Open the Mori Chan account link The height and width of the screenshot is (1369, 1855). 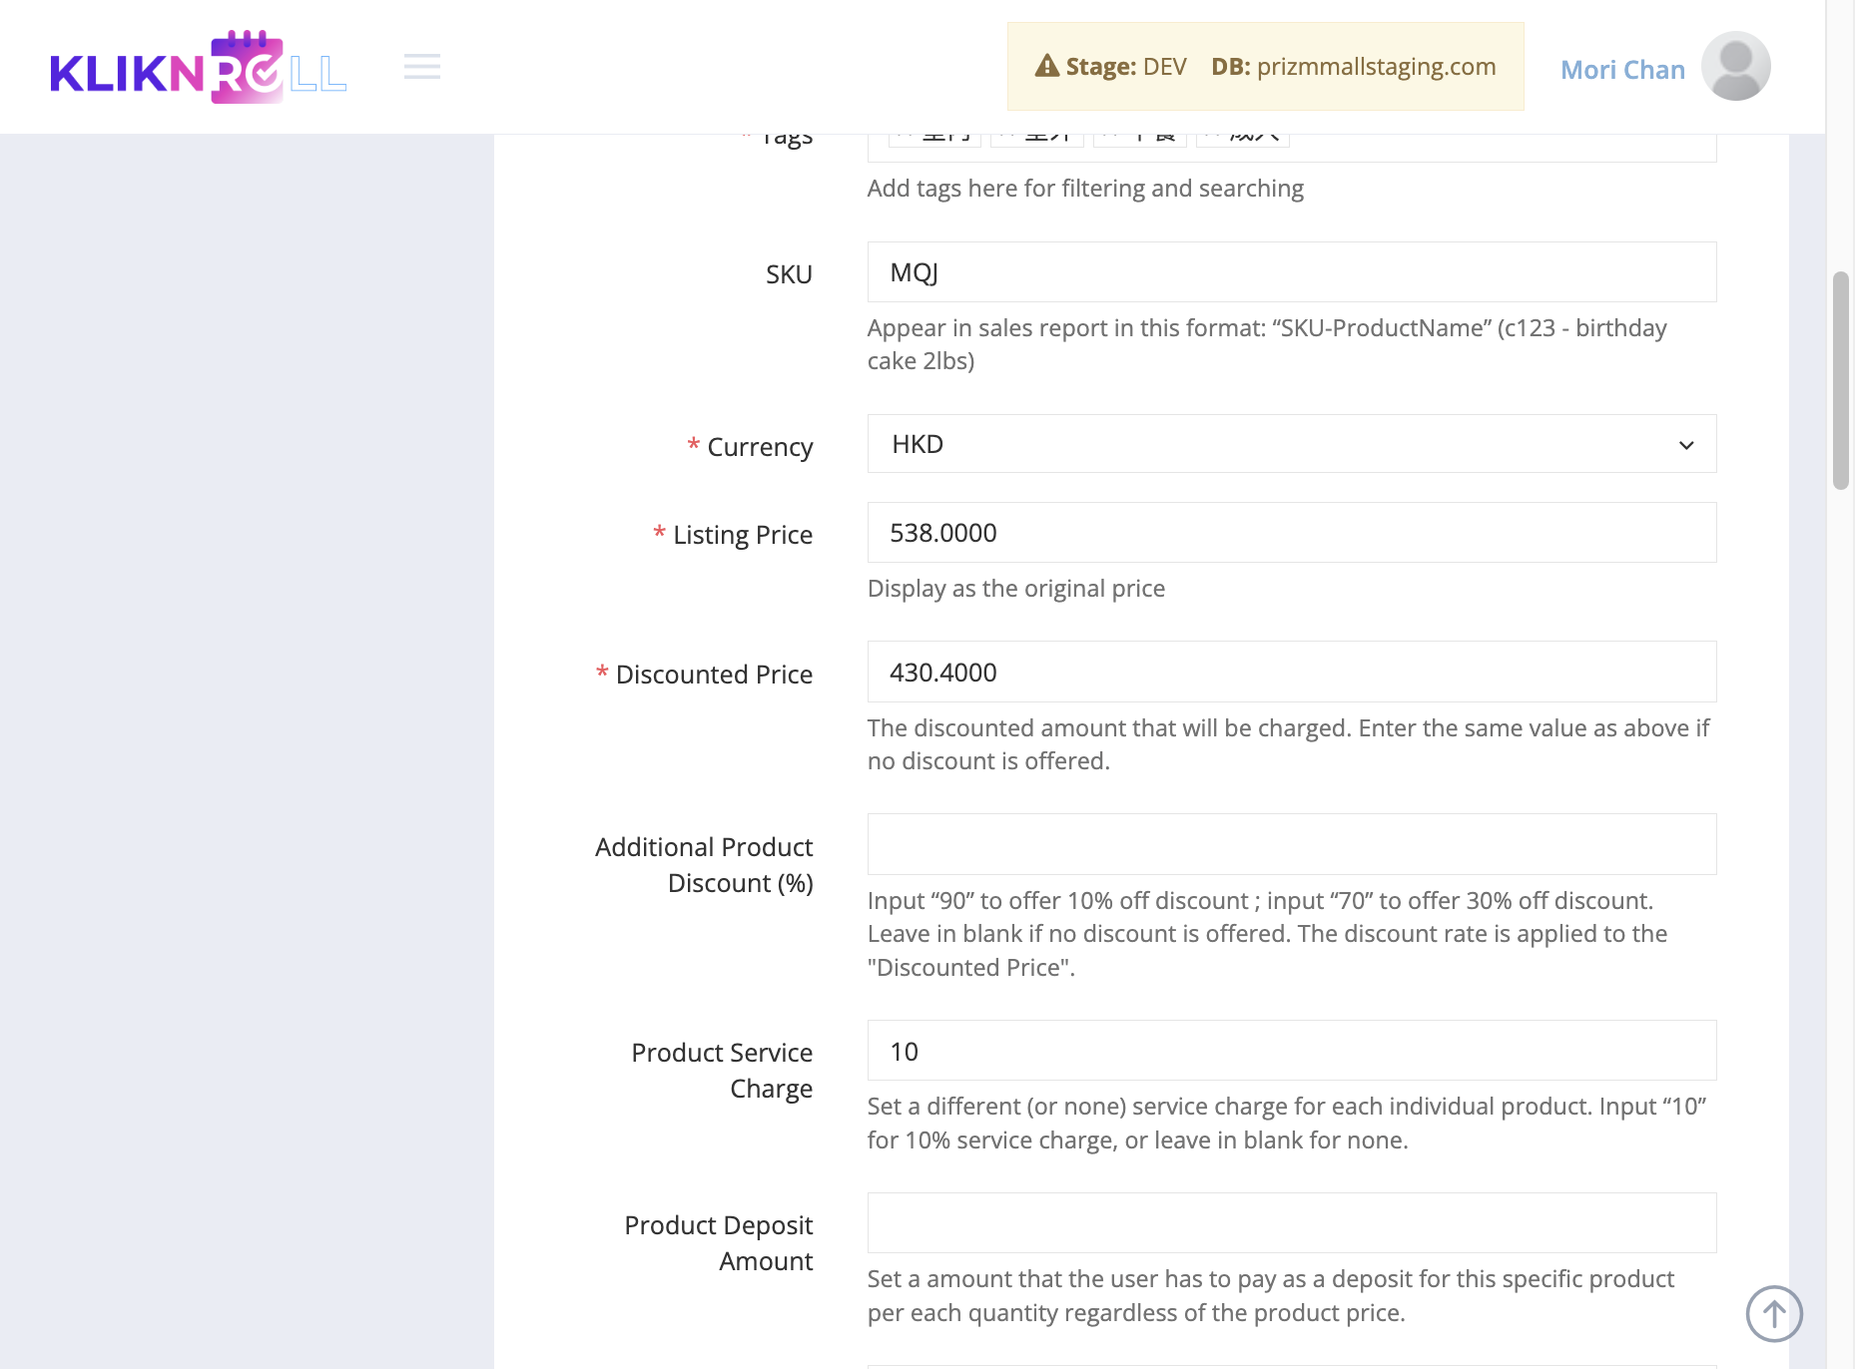[1622, 69]
